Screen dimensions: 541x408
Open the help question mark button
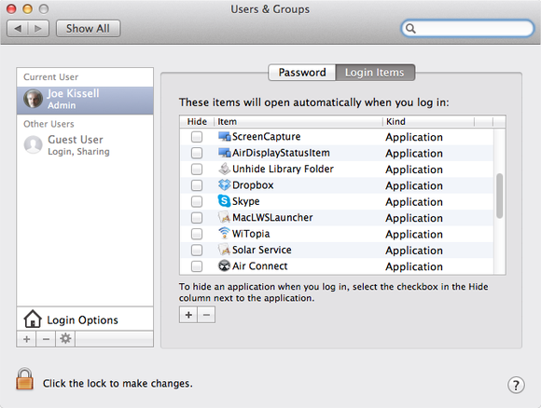point(516,385)
